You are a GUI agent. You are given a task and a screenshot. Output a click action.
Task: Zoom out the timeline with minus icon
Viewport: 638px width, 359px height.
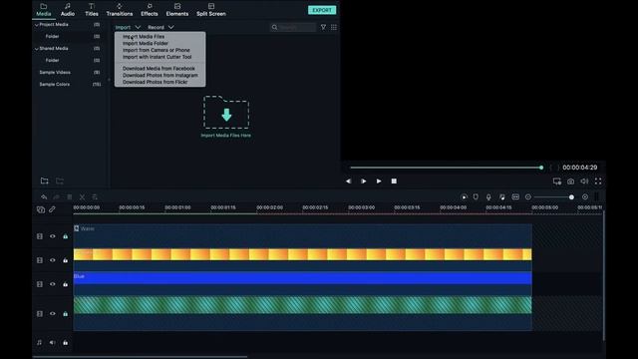click(x=528, y=197)
